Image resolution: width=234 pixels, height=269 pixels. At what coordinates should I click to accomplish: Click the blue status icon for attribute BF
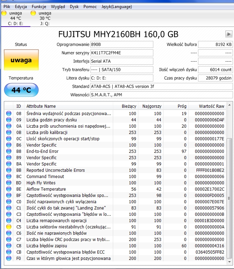pos(9,195)
